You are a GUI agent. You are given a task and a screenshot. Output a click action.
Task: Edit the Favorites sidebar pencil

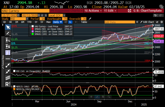coord(3,68)
